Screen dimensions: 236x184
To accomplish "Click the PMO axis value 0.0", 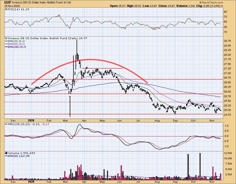I will click(227, 136).
